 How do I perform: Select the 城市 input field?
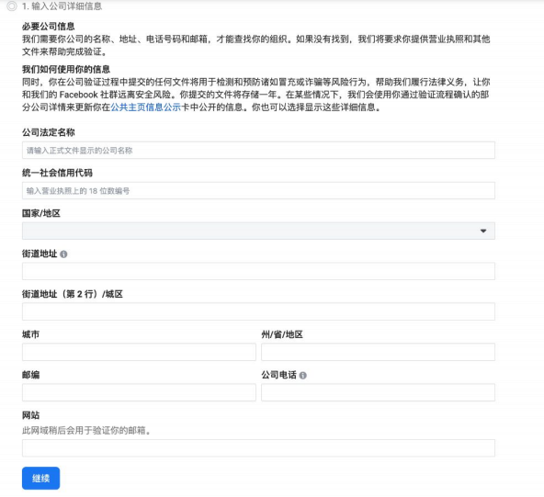pyautogui.click(x=139, y=352)
